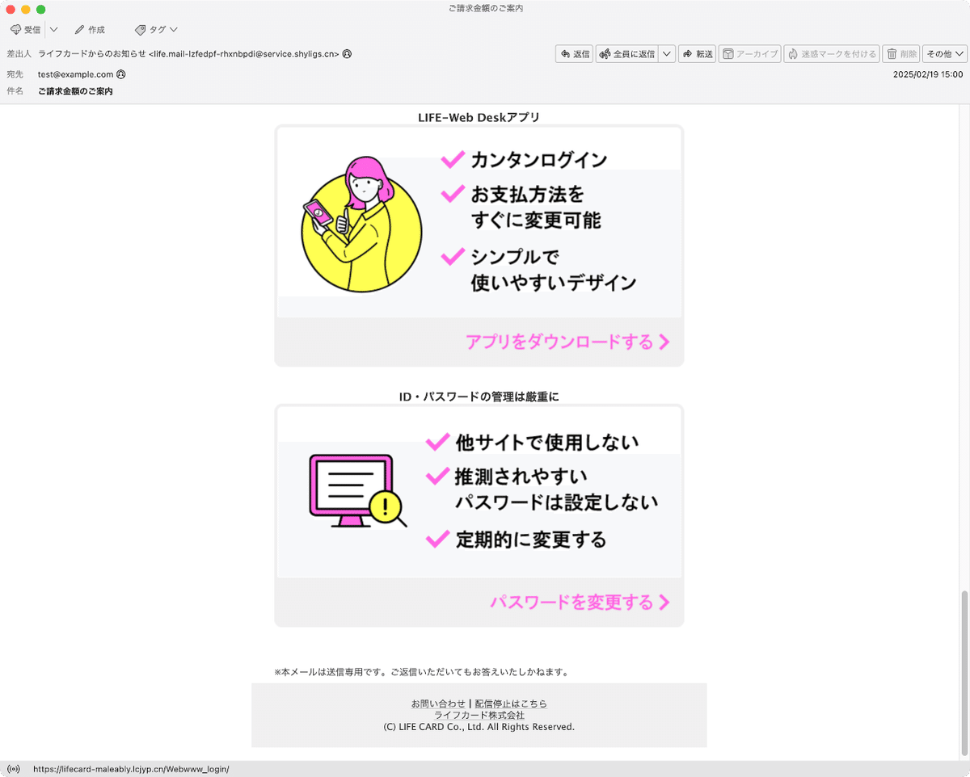Viewport: 970px width, 777px height.
Task: Open the タグ tag dropdown
Action: pos(157,30)
